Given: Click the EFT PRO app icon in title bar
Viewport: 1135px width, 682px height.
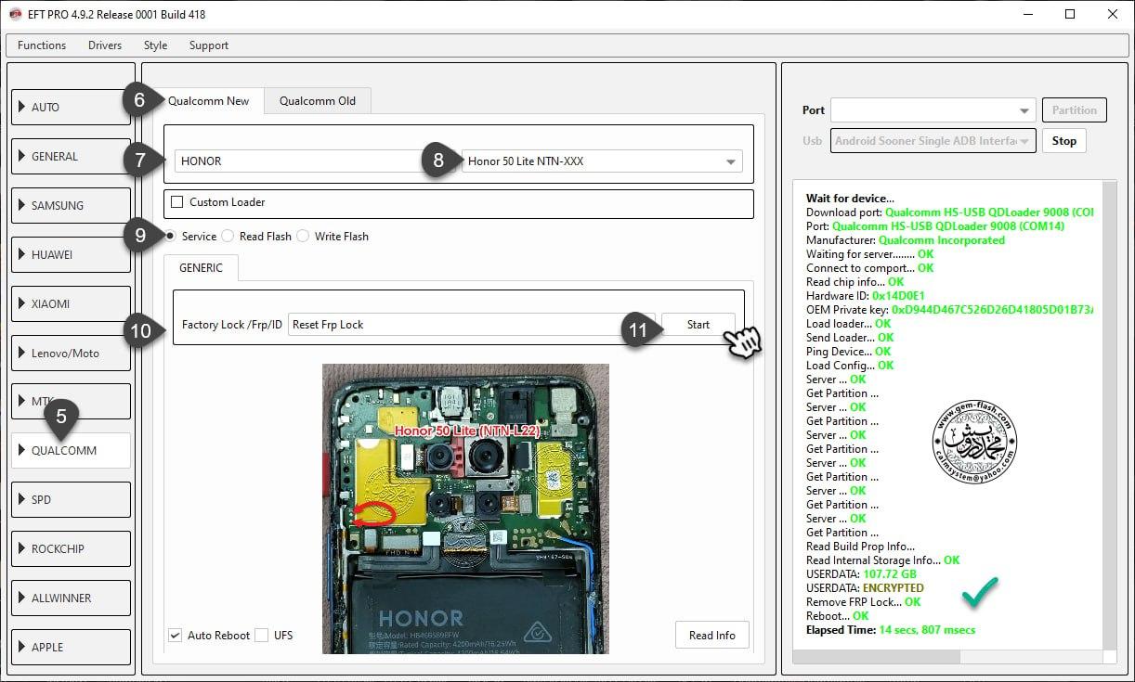Looking at the screenshot, I should [15, 15].
